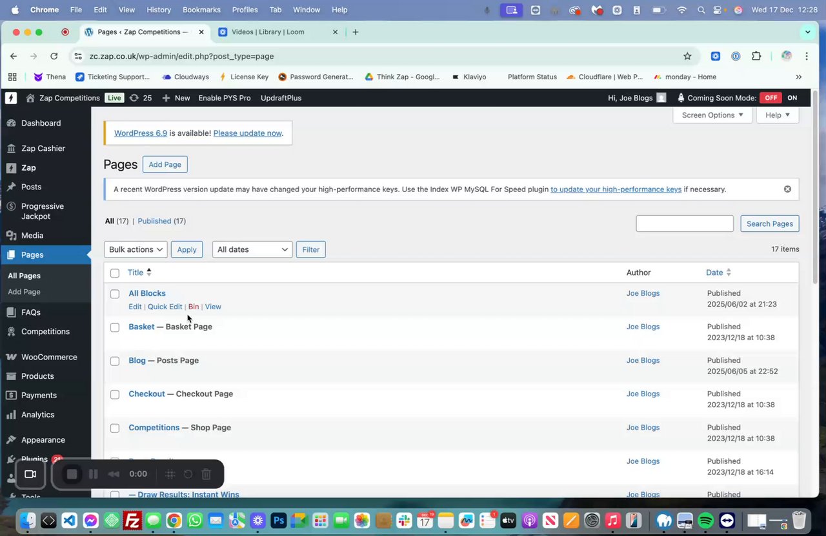This screenshot has width=826, height=536.
Task: Open the Appearance paintbrush icon
Action: tap(11, 440)
